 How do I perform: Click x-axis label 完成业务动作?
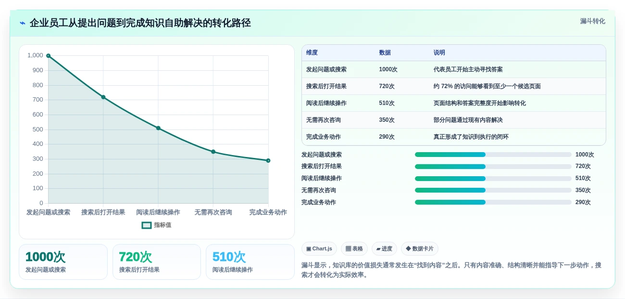[268, 212]
